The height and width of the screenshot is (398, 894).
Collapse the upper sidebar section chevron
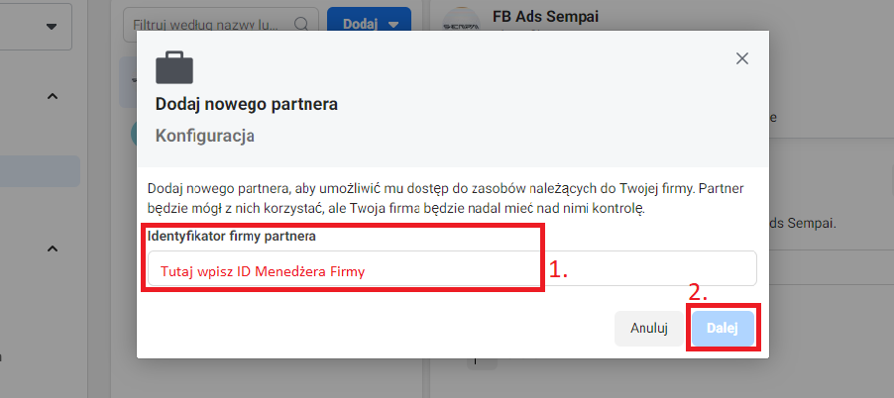pyautogui.click(x=52, y=96)
